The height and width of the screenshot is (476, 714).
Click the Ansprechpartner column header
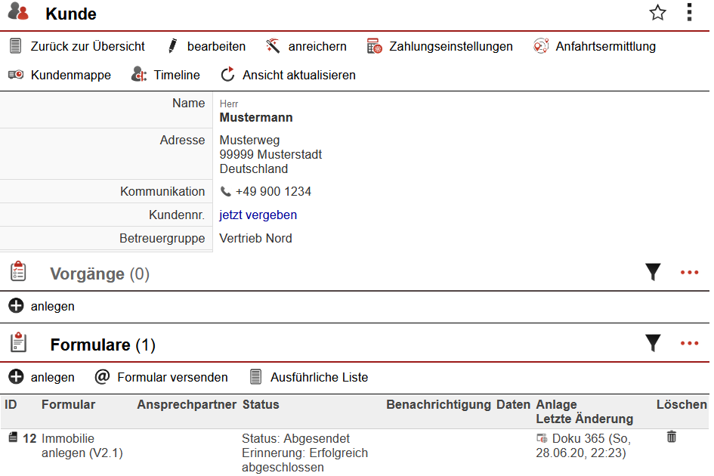pos(187,404)
